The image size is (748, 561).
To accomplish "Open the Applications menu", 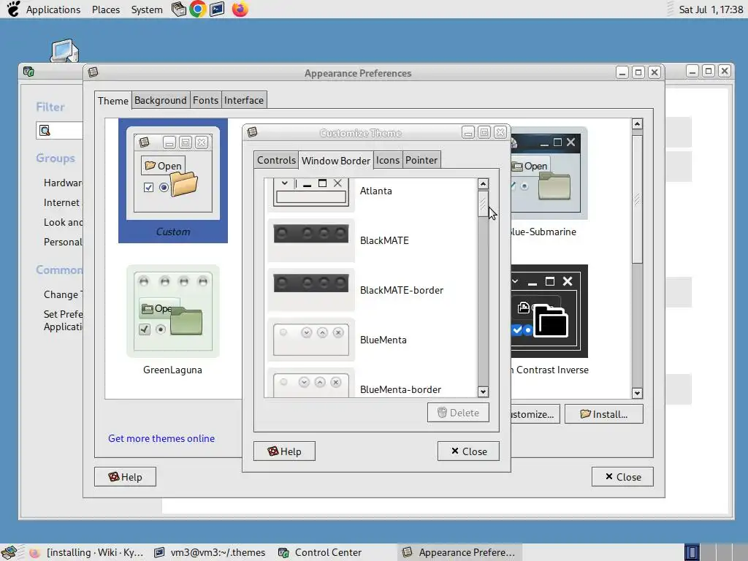I will [53, 9].
